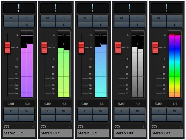This screenshot has width=186, height=140.
Task: Click -4.6 peak value under blue meter
Action: [101, 104]
